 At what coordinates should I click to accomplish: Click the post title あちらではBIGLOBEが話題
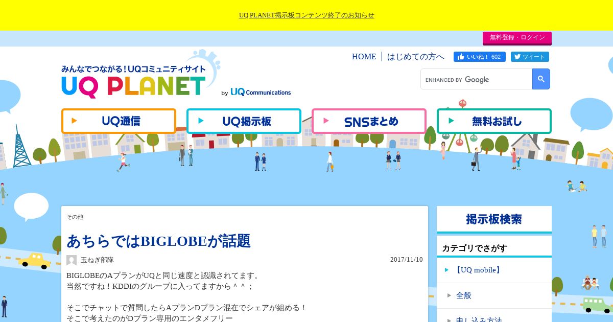tap(158, 241)
